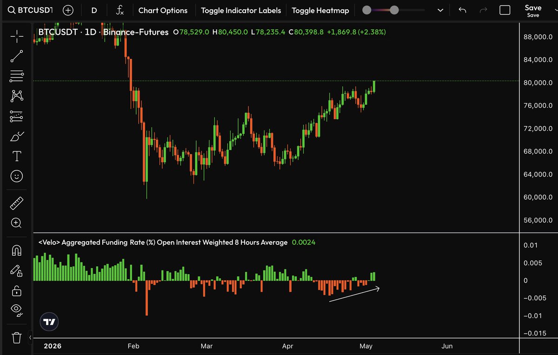This screenshot has width=558, height=355.
Task: Click Toggle Heatmap
Action: (320, 10)
